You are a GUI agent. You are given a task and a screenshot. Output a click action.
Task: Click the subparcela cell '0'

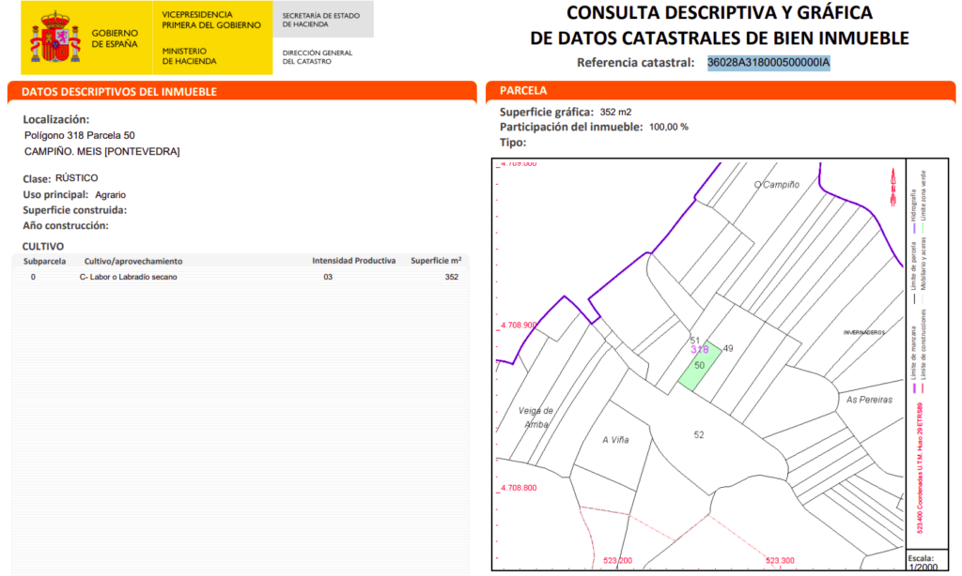click(x=33, y=277)
